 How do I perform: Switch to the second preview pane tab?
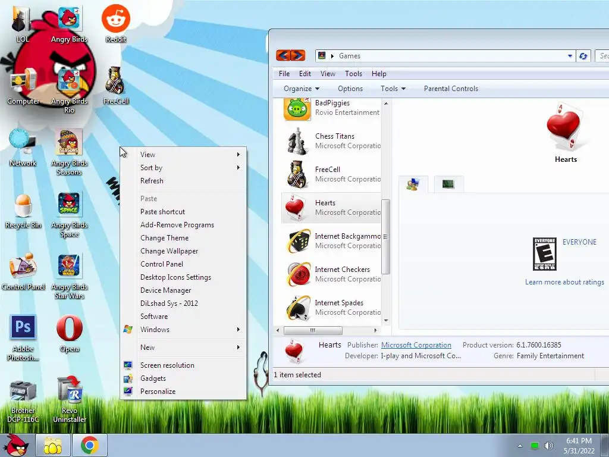448,184
